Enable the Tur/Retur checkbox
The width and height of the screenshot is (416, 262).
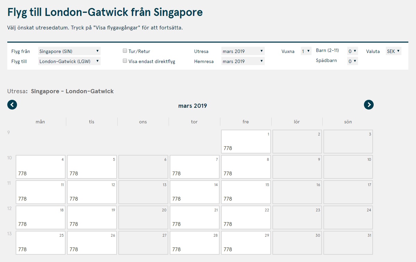pyautogui.click(x=125, y=51)
